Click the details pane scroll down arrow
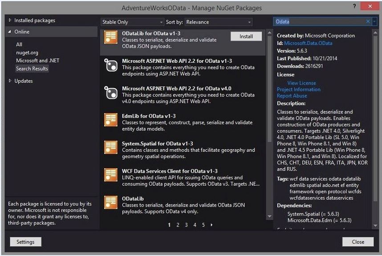The height and width of the screenshot is (256, 382). pos(375,226)
